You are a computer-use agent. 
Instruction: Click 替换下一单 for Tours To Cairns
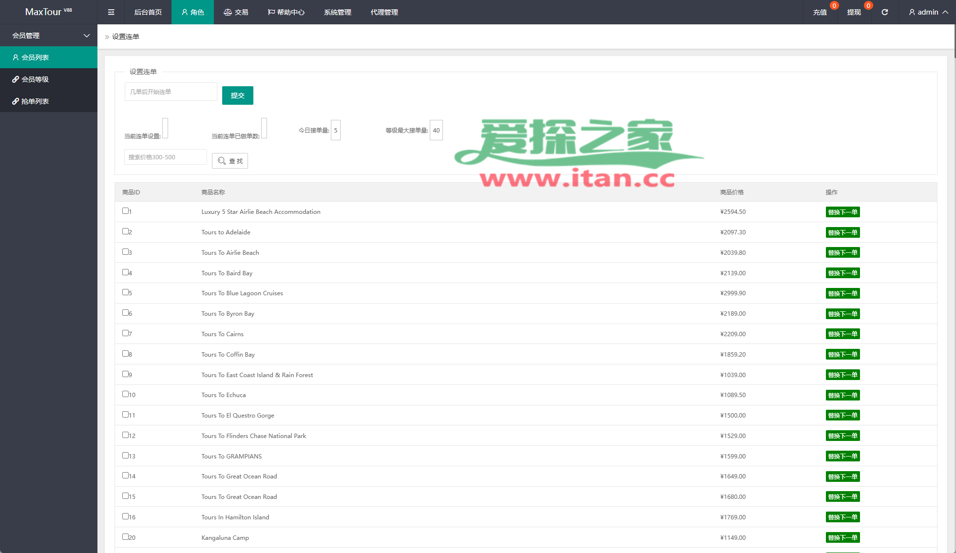coord(842,334)
